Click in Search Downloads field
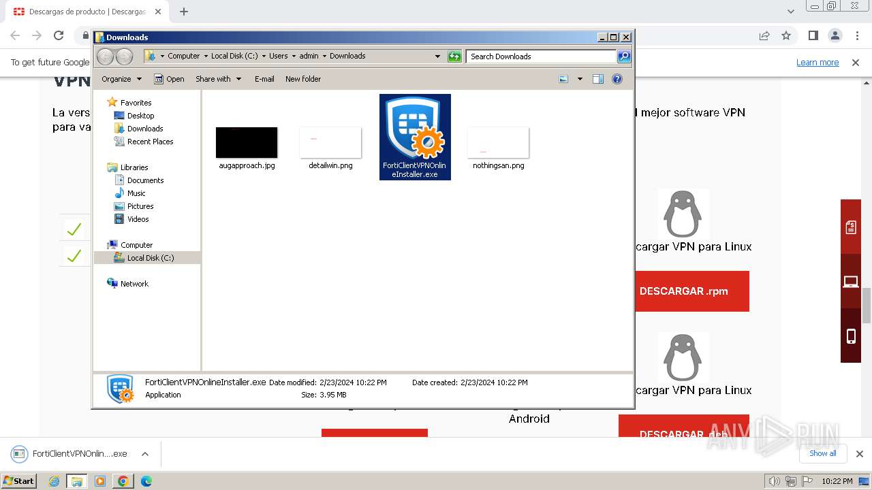This screenshot has height=490, width=872. (541, 56)
